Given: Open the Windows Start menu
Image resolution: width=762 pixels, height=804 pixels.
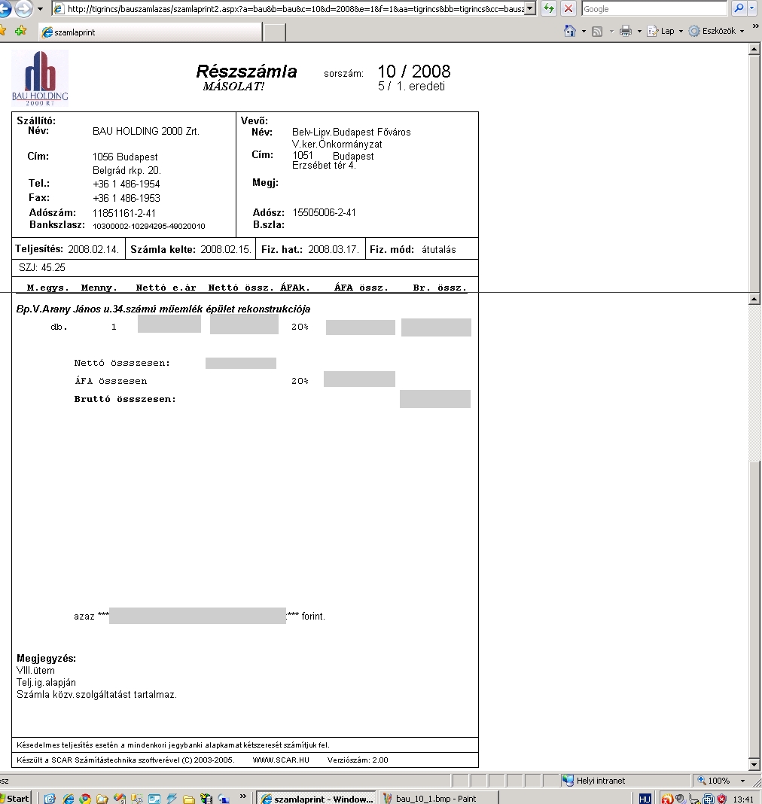Looking at the screenshot, I should (x=15, y=798).
